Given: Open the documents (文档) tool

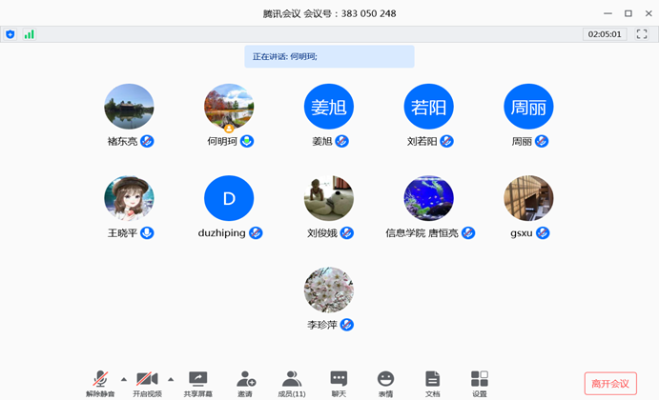Looking at the screenshot, I should coord(432,383).
